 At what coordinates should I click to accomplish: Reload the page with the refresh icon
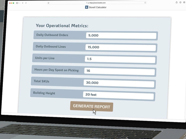point(145,3)
